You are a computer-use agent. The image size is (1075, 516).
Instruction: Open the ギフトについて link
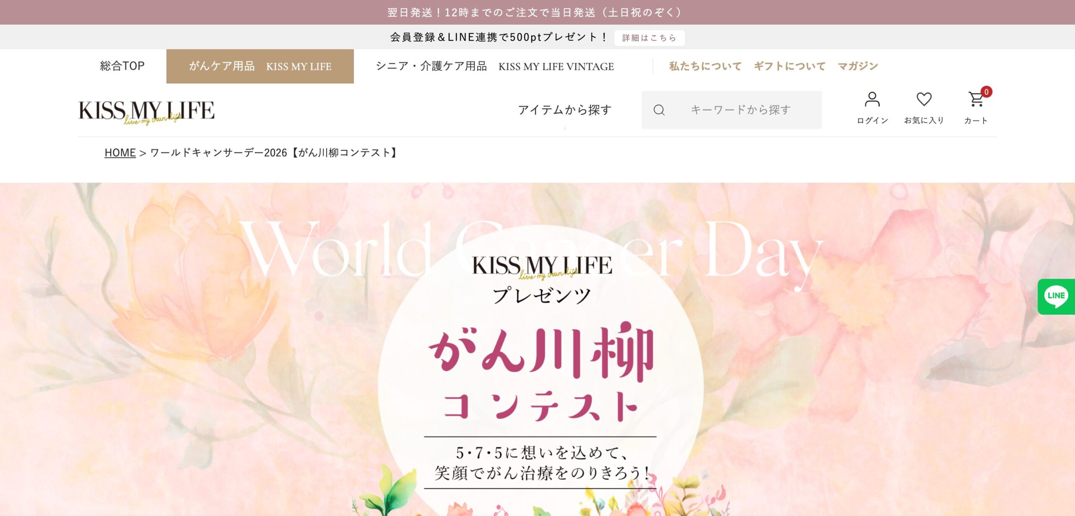[789, 66]
